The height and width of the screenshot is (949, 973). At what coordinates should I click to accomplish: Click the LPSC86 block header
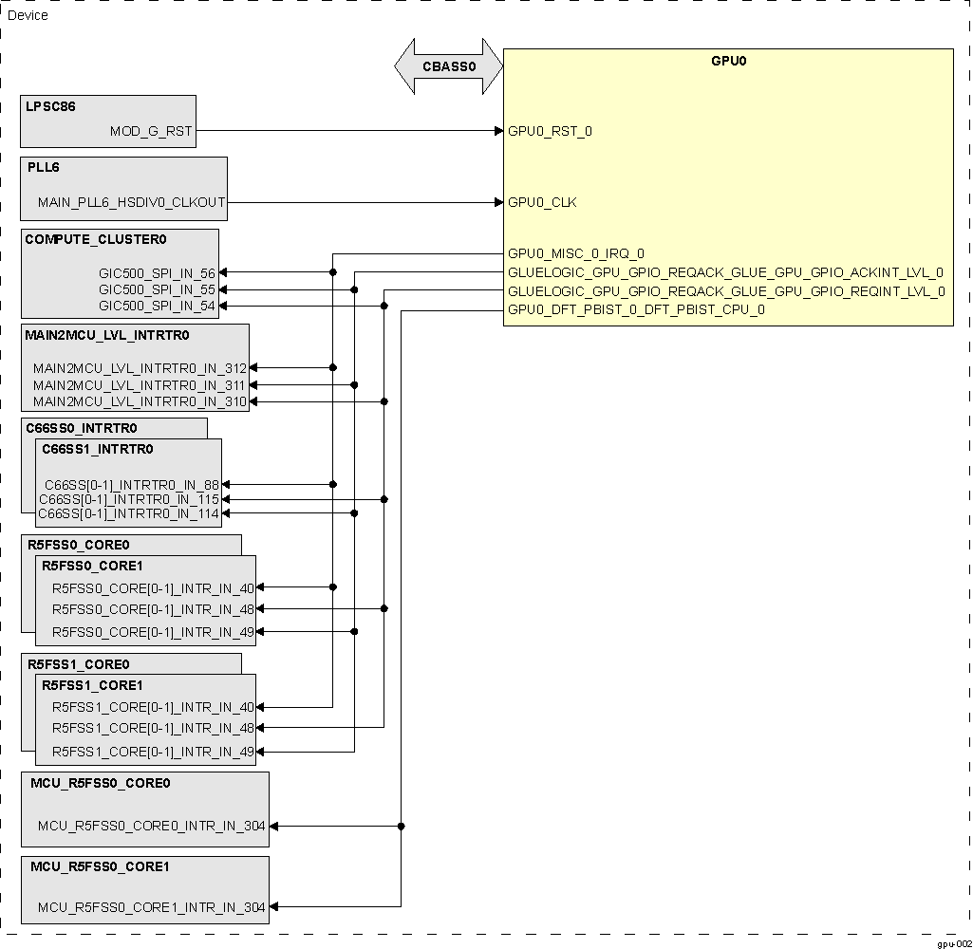51,106
